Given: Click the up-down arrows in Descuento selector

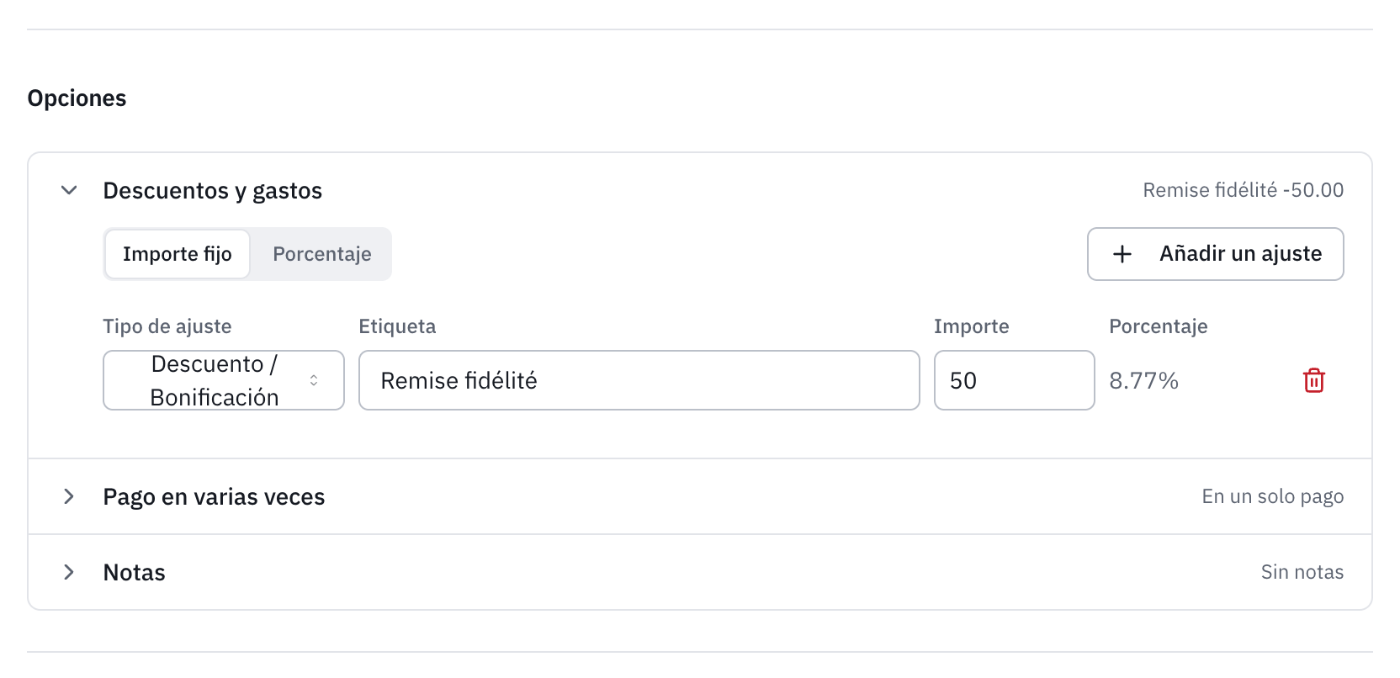Looking at the screenshot, I should click(x=314, y=380).
